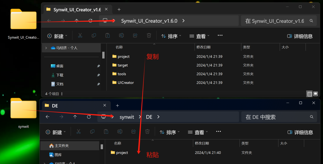Screen dimensions: 323x164
Task: Go forward in DE window
Action: click(x=61, y=117)
